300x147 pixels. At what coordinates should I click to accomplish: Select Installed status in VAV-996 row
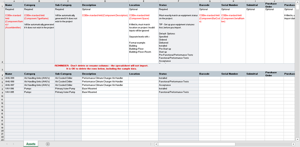pos(178,89)
